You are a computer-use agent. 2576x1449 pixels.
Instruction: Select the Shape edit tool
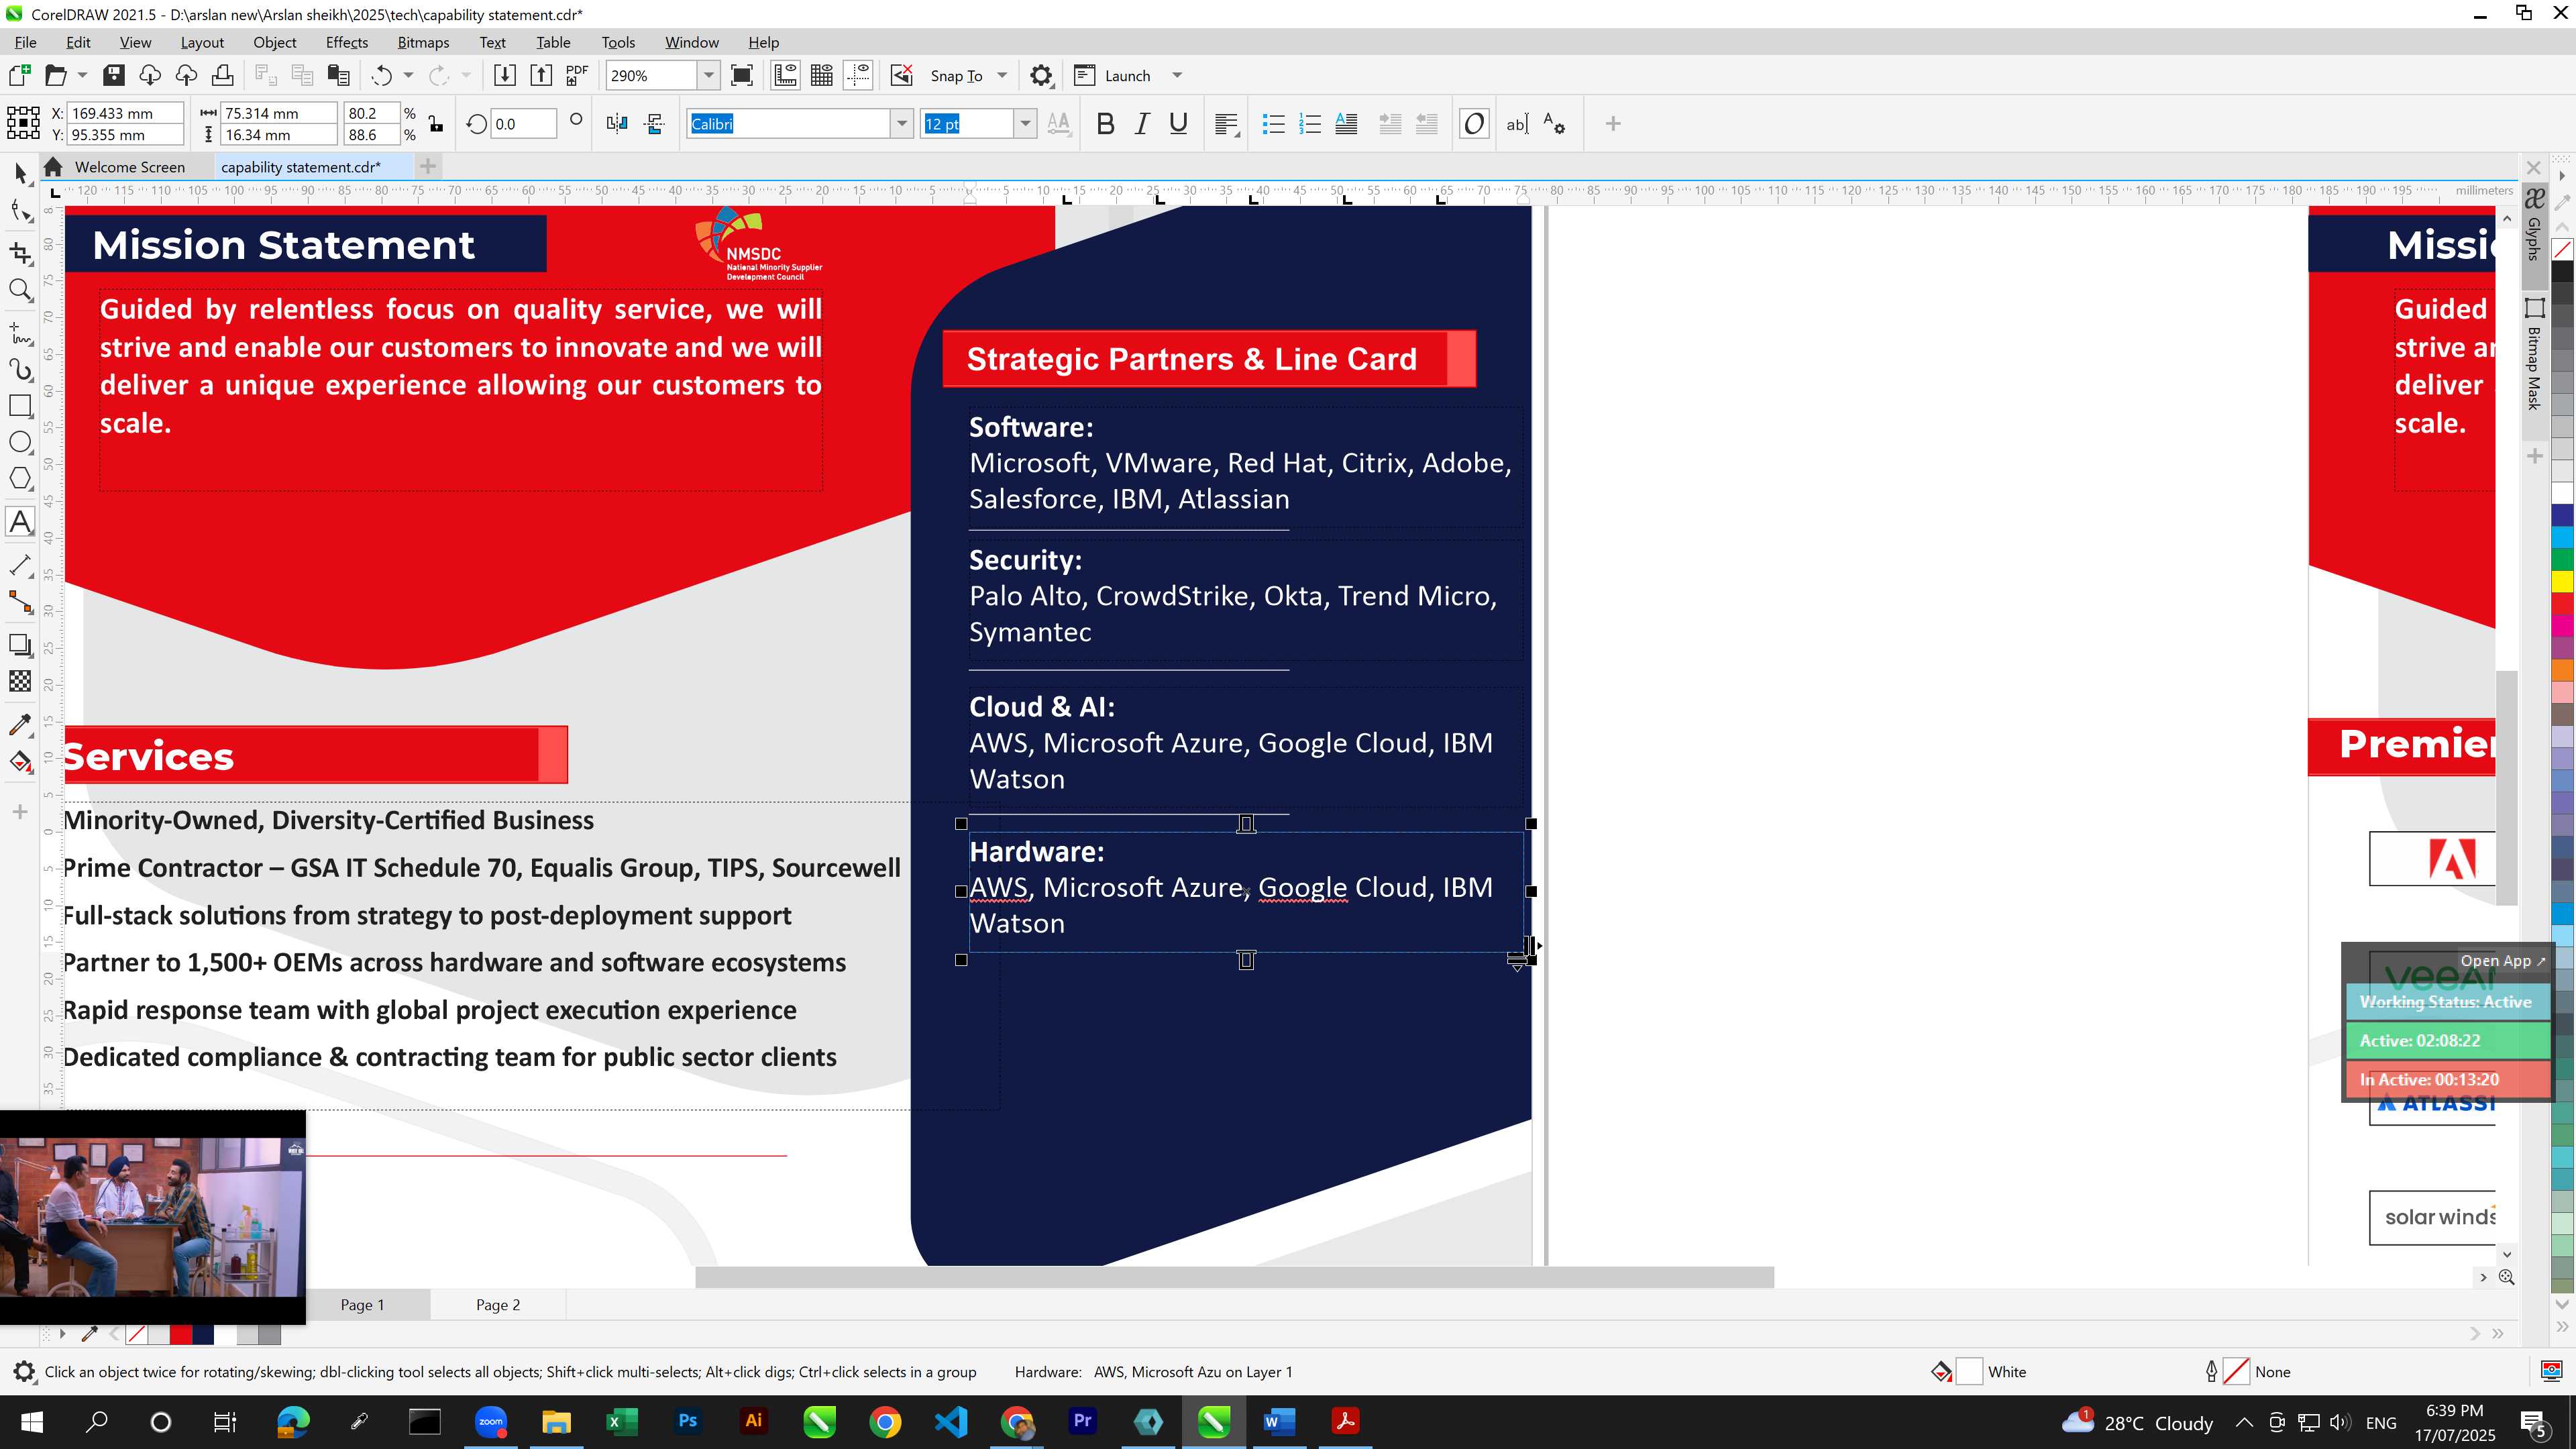[x=20, y=211]
